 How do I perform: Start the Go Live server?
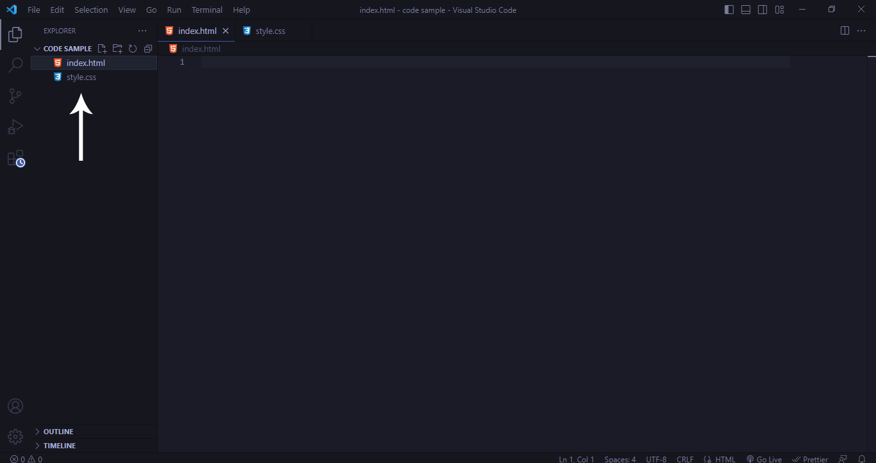(x=764, y=459)
